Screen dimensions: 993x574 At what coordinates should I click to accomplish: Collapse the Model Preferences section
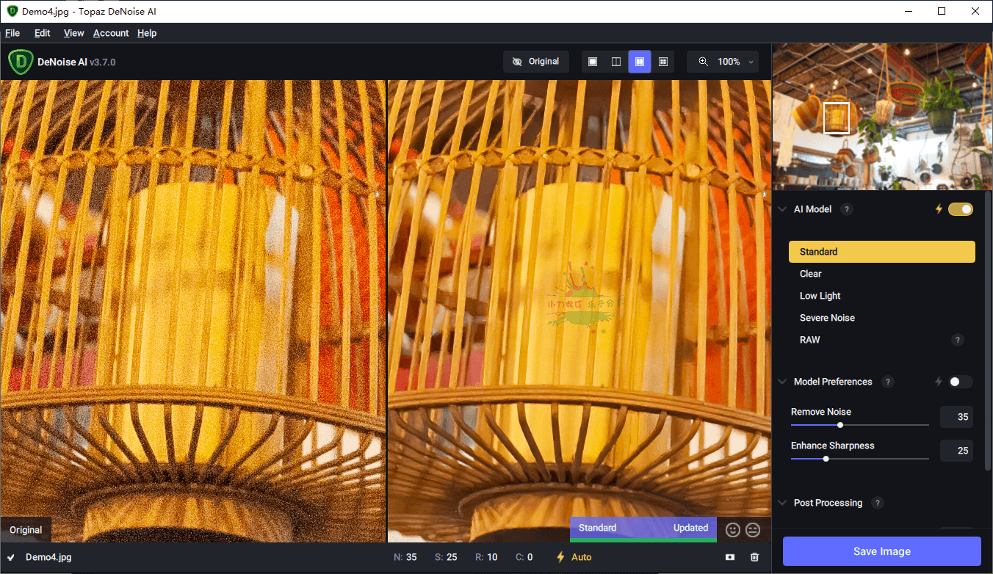tap(781, 382)
